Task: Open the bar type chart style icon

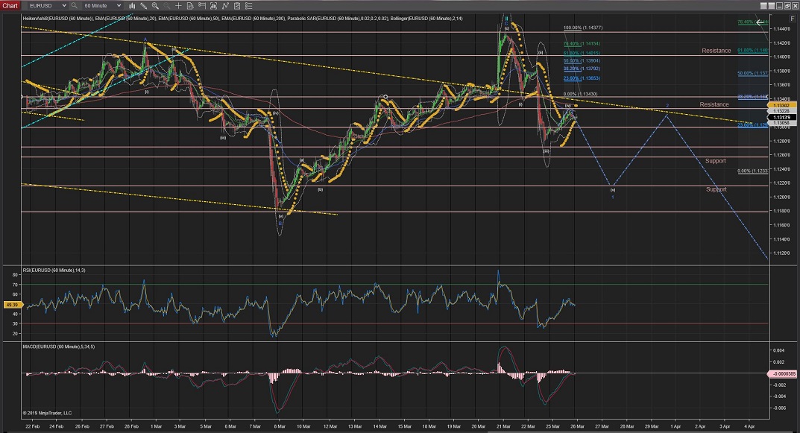Action: click(132, 6)
